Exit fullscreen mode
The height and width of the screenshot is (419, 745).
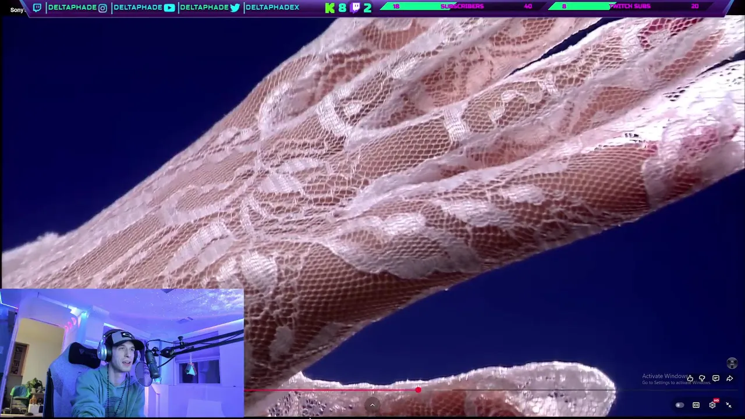[x=729, y=405]
